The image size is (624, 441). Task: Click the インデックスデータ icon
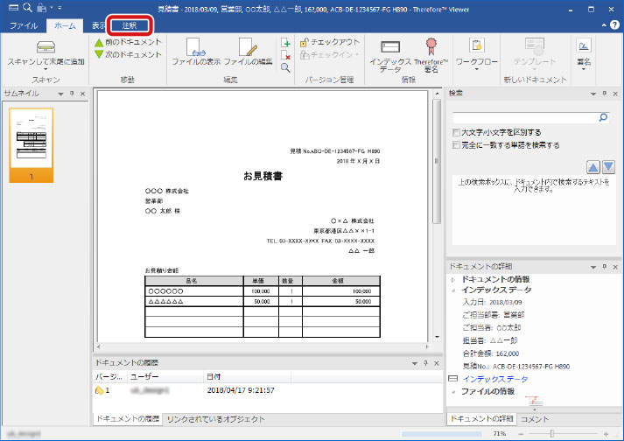pyautogui.click(x=390, y=46)
